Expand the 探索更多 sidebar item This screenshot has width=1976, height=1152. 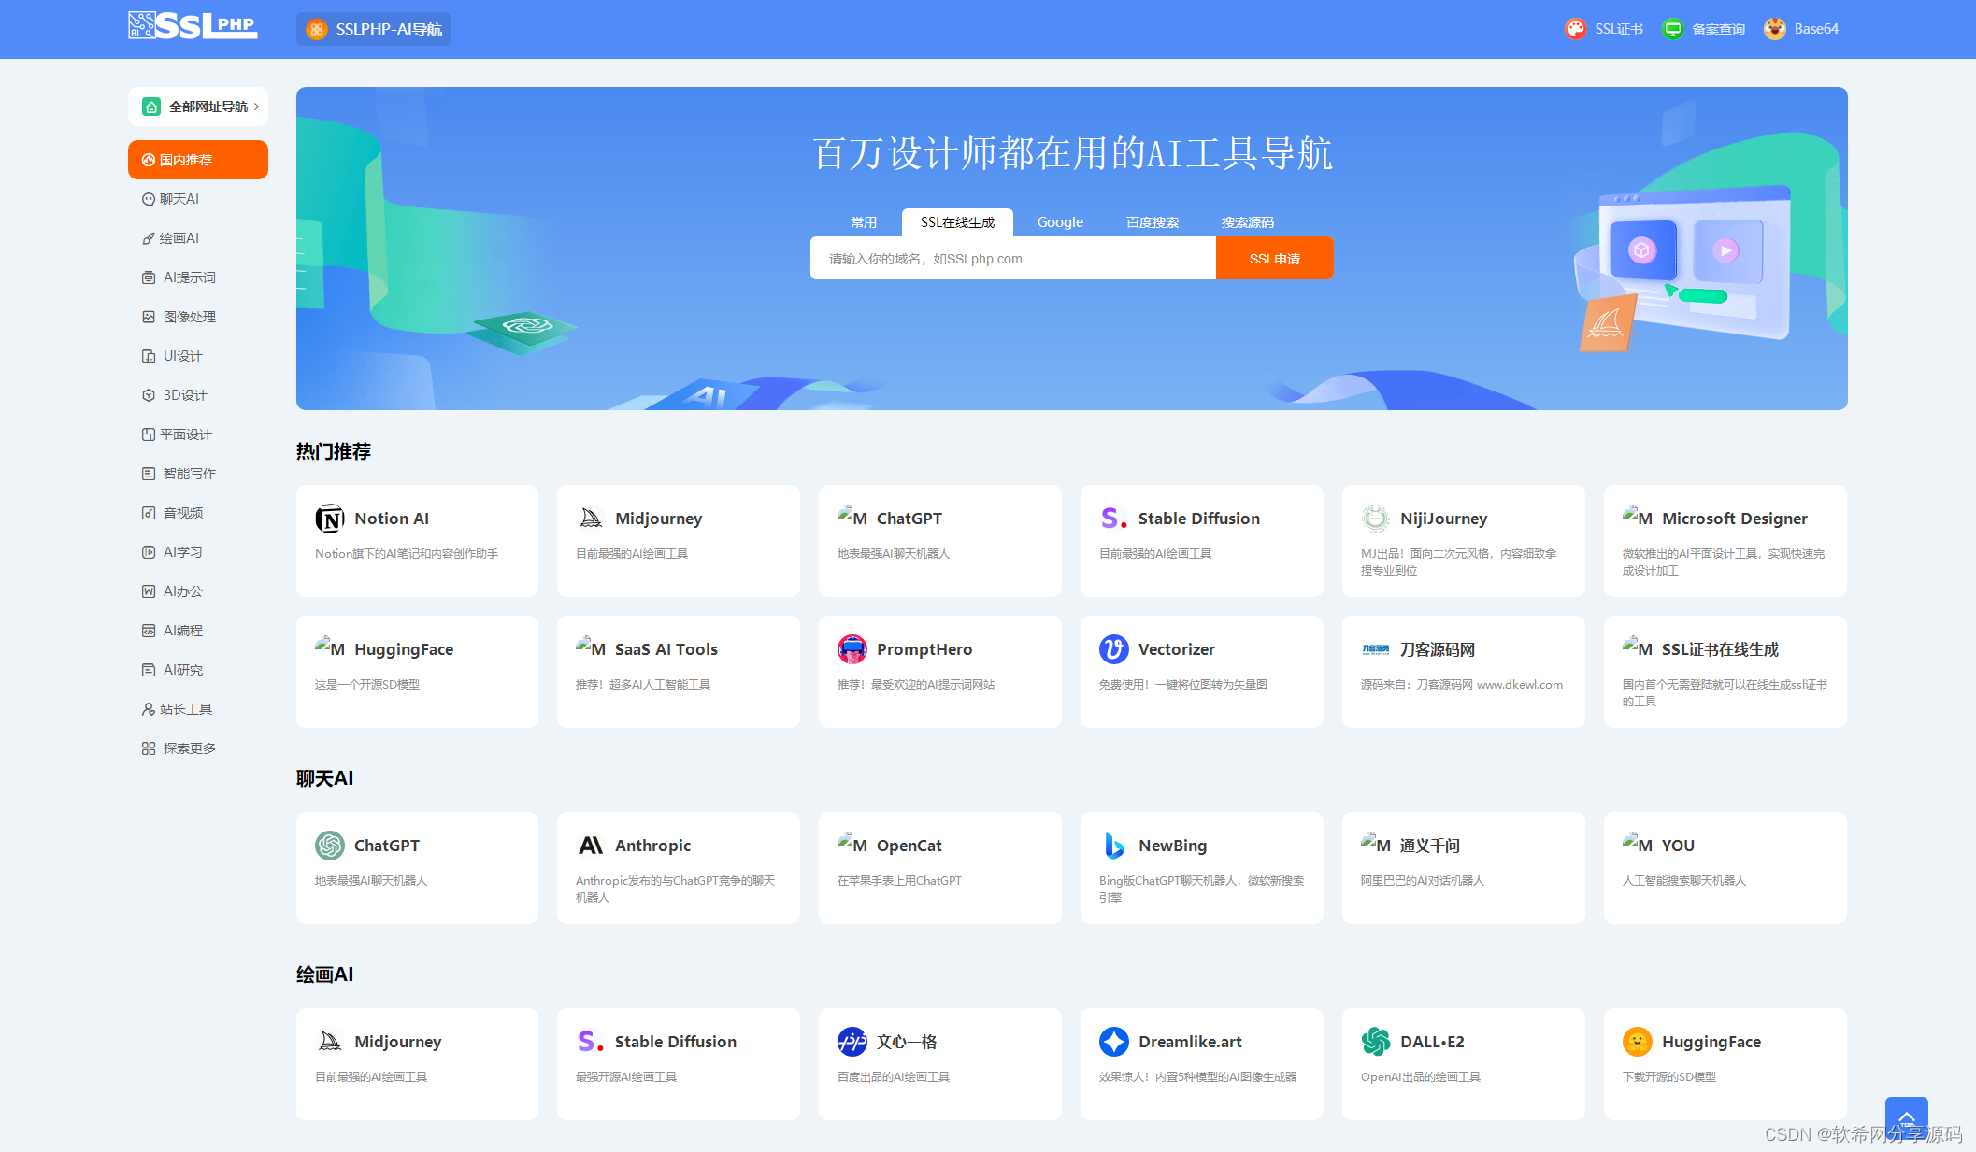[x=191, y=747]
